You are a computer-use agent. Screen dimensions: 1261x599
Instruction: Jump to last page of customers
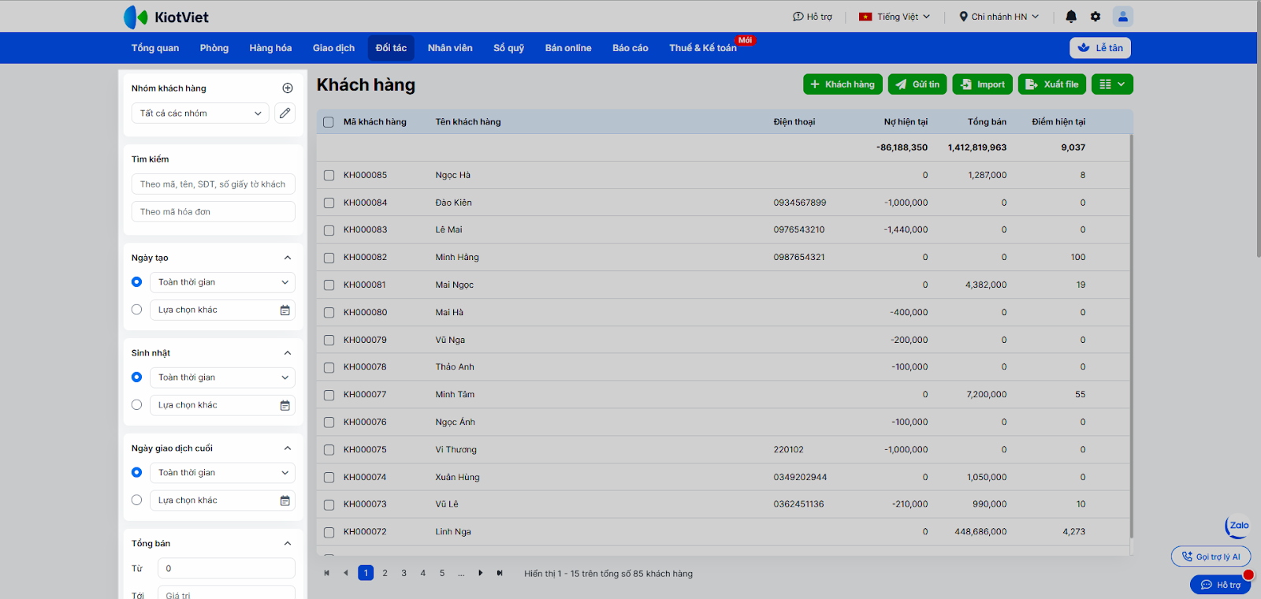[x=500, y=573]
